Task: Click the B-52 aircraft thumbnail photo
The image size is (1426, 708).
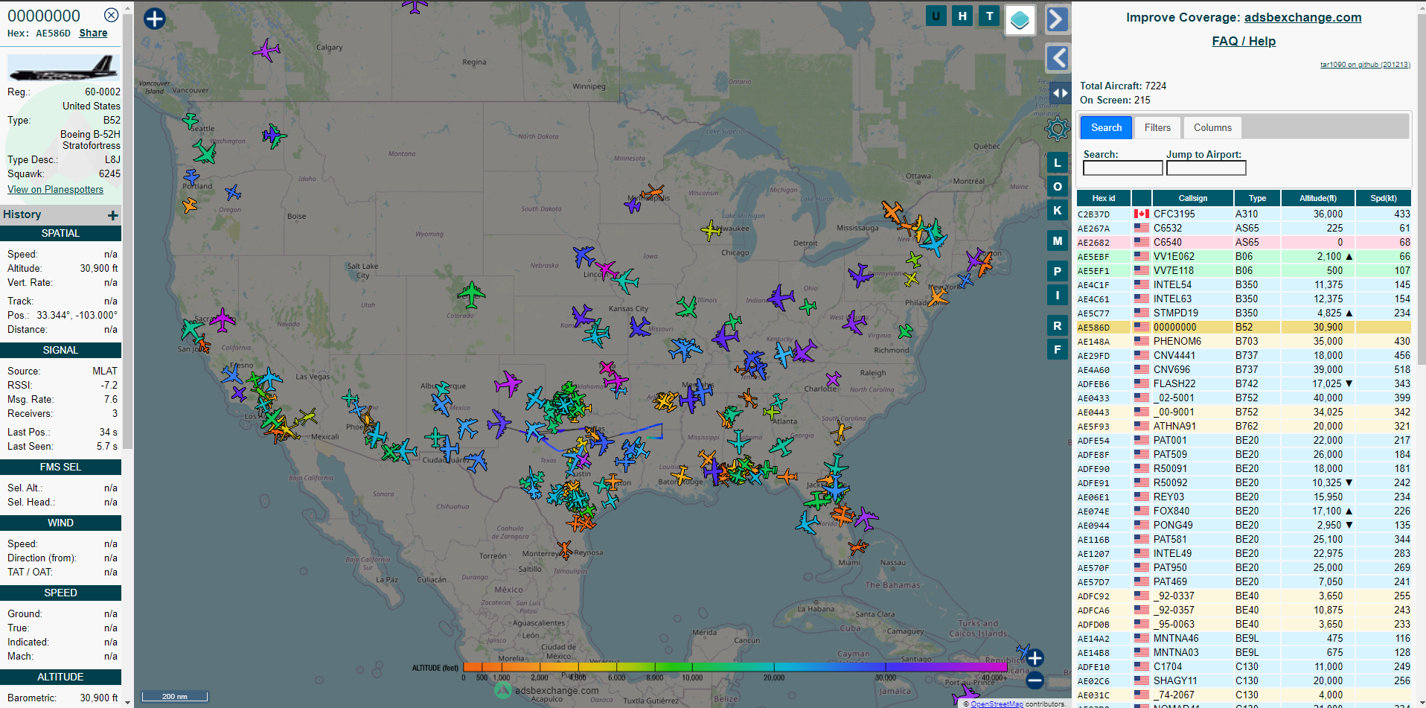Action: pos(63,68)
